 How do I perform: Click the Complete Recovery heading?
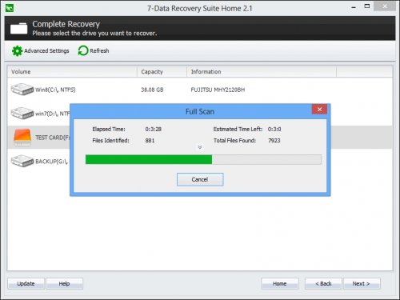66,24
